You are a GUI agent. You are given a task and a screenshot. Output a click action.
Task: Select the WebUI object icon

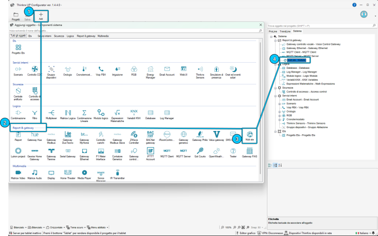click(x=183, y=71)
